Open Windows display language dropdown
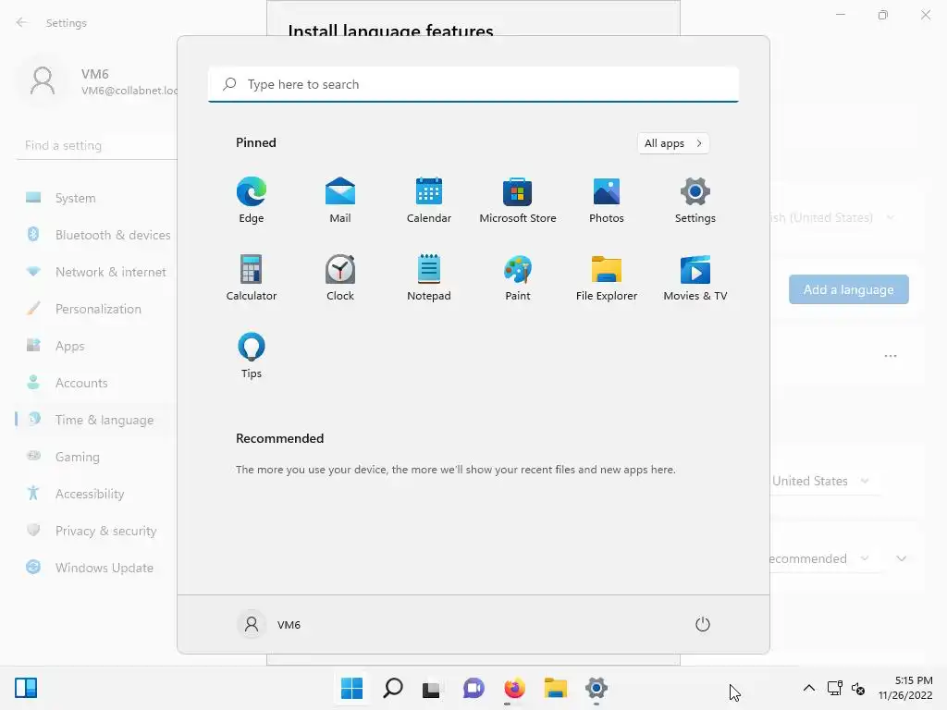Viewport: 947px width, 710px height. [835, 217]
